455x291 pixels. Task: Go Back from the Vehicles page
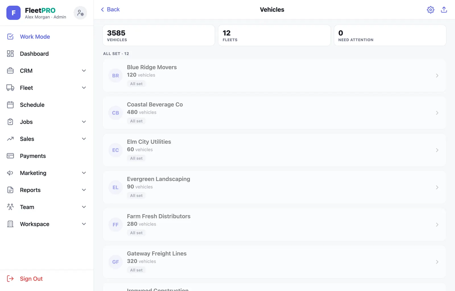click(x=110, y=10)
